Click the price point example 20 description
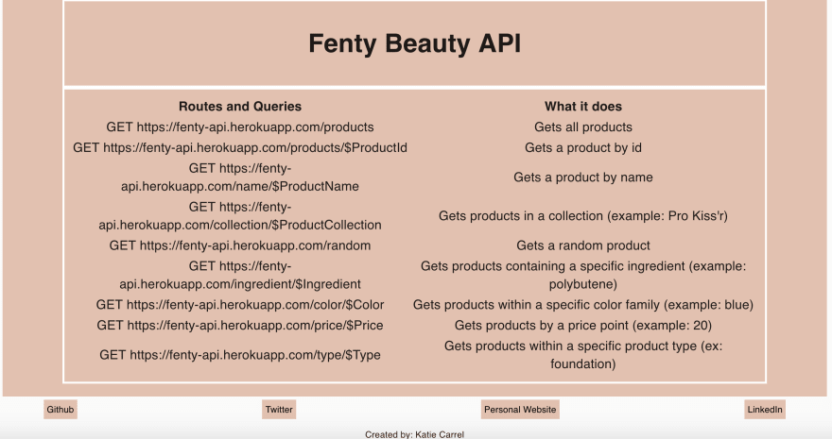The image size is (832, 439). 583,326
